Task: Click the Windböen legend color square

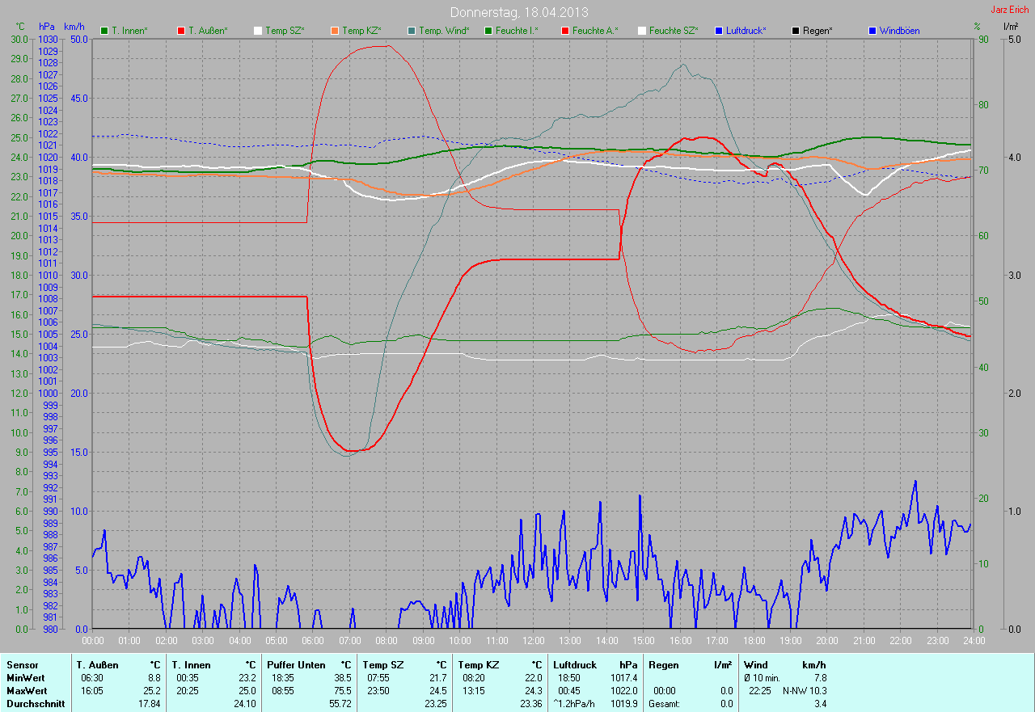Action: click(x=872, y=31)
